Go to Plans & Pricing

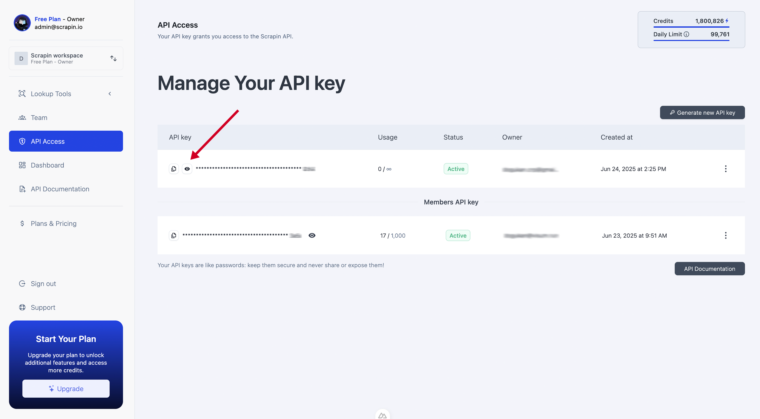(x=66, y=223)
